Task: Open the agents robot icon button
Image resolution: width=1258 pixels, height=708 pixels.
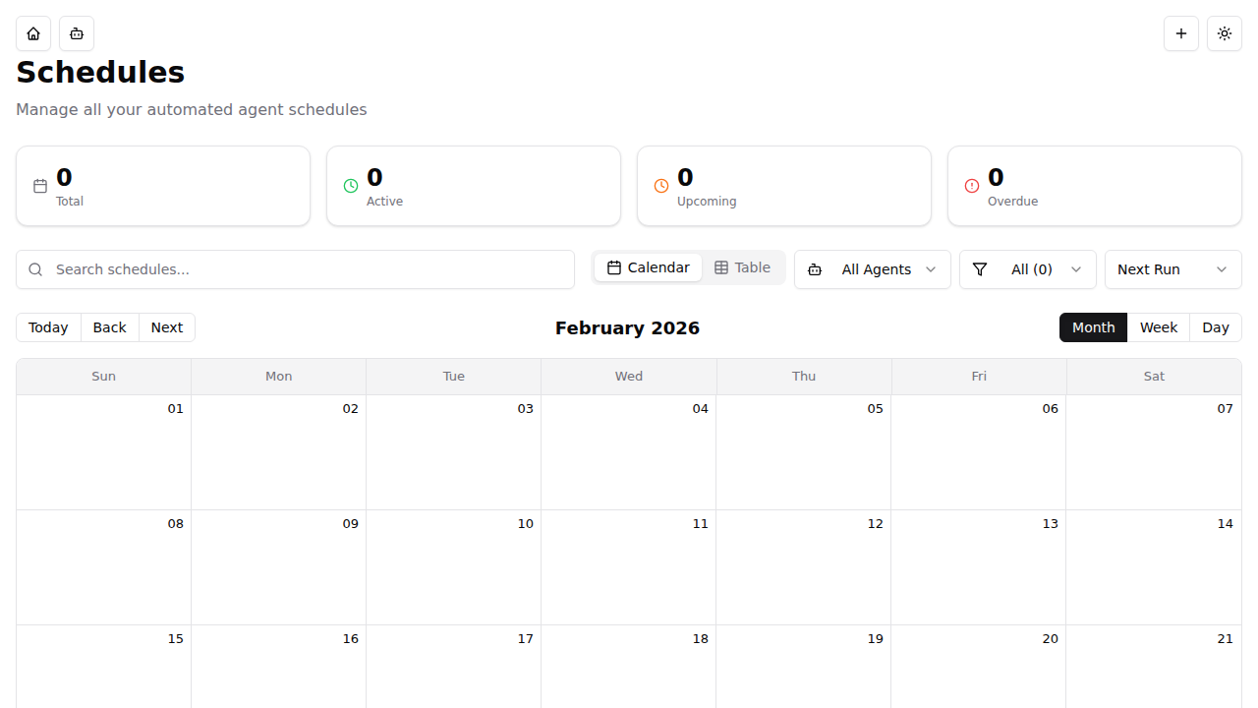Action: click(x=77, y=33)
